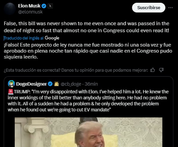Rate translation with thumbs up
This screenshot has width=178, height=147.
[153, 70]
